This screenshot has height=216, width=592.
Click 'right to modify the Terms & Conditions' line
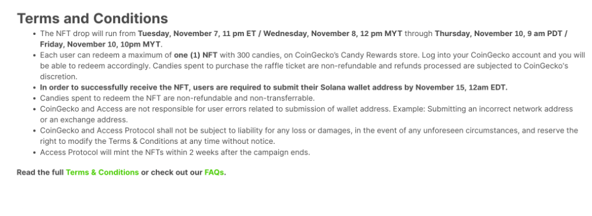point(158,141)
